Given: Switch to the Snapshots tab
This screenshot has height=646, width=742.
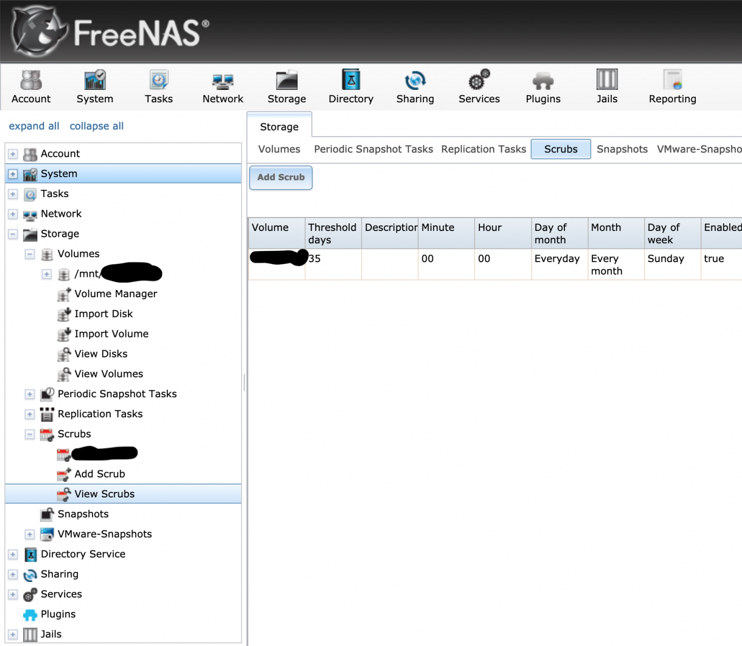Looking at the screenshot, I should 622,149.
